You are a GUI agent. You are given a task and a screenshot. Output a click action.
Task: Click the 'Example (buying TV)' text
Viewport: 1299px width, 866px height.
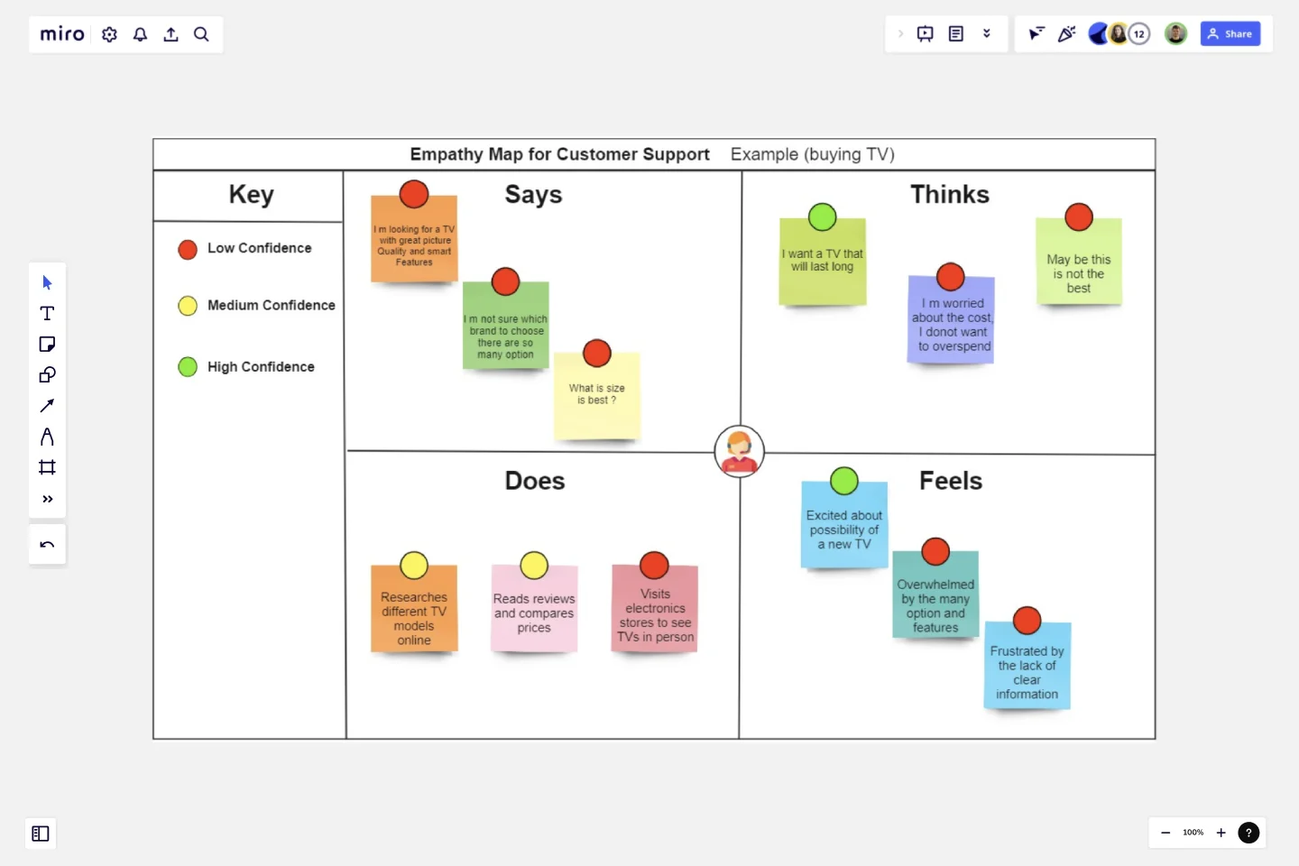click(x=813, y=154)
